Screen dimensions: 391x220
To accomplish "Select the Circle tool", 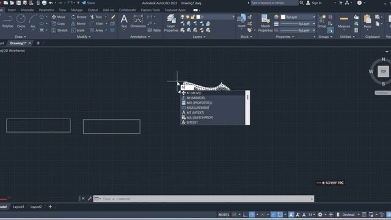I will (21, 21).
